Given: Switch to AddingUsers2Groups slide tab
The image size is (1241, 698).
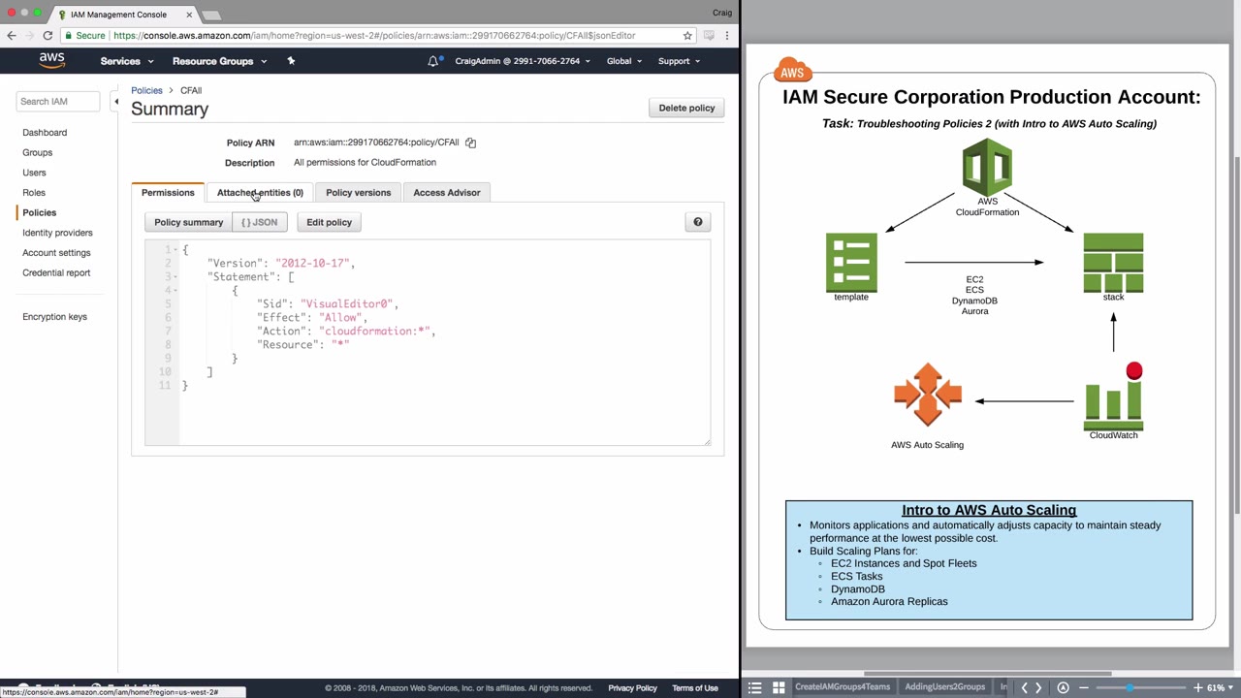Looking at the screenshot, I should point(945,687).
